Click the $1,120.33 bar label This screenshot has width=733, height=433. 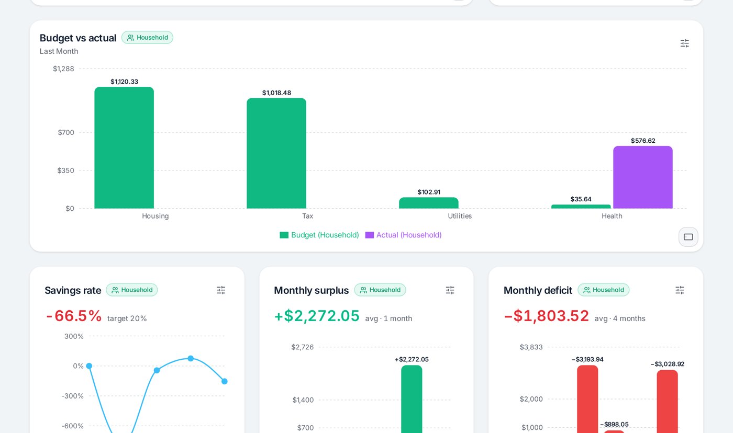124,82
